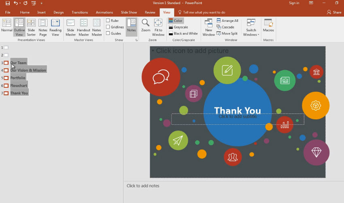This screenshot has width=344, height=203.
Task: Click Start From Beginning icon in title bar
Action: click(x=34, y=3)
